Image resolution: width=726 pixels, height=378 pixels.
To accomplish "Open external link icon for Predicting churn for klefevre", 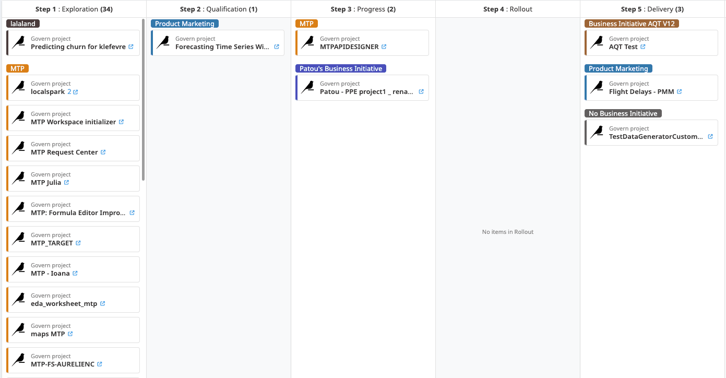I will coord(131,47).
